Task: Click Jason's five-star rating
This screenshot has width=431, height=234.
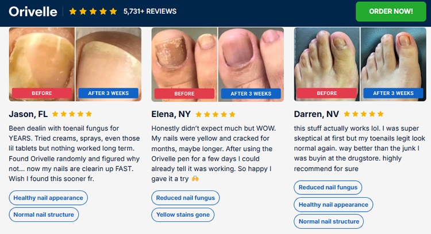Action: (73, 114)
